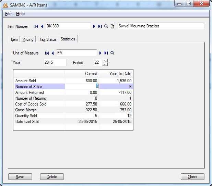Go to previous Item Number record

[42, 26]
